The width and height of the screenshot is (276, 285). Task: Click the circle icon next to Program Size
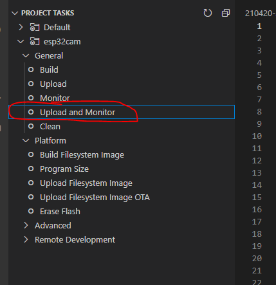pos(31,169)
